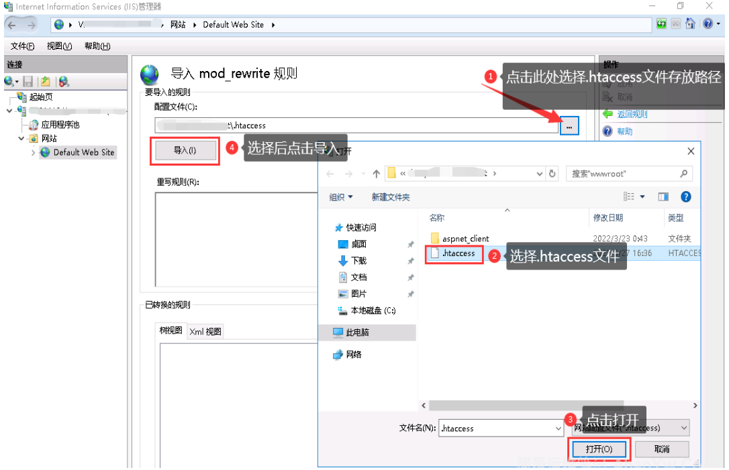Open the file type filter dropdown
The height and width of the screenshot is (470, 729).
pyautogui.click(x=684, y=428)
